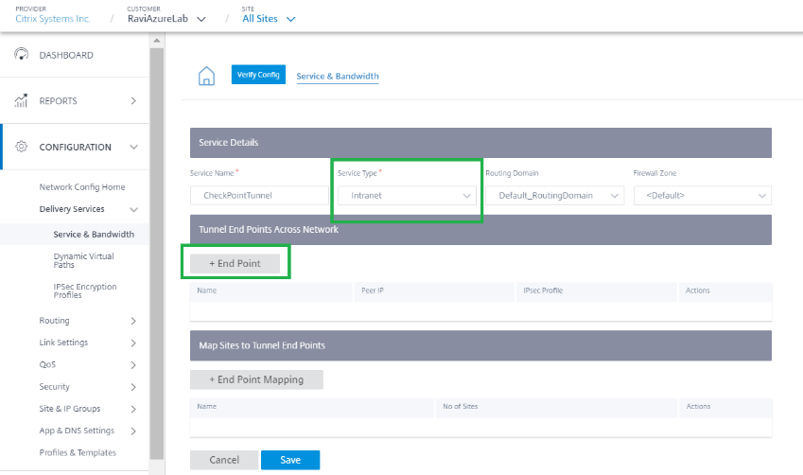Expand App & DNS Settings submenu
This screenshot has width=803, height=475.
[133, 431]
